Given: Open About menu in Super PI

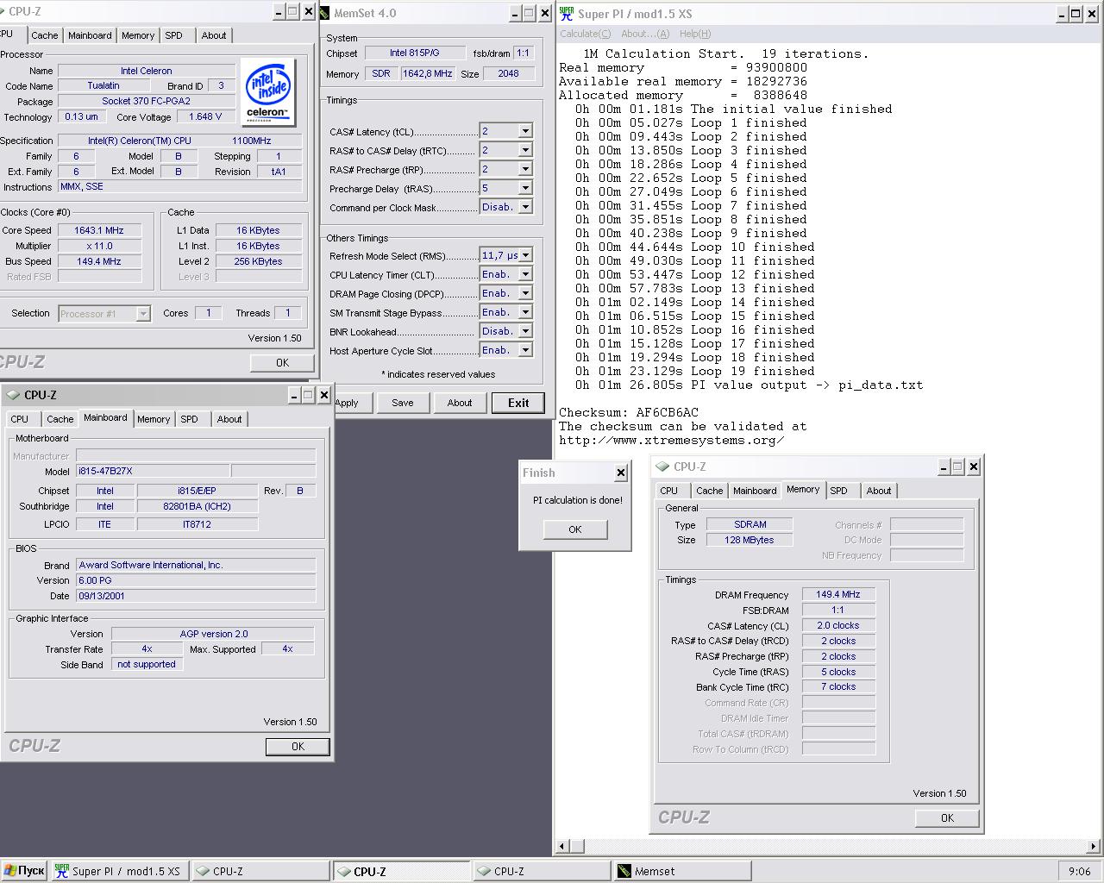Looking at the screenshot, I should pyautogui.click(x=645, y=34).
